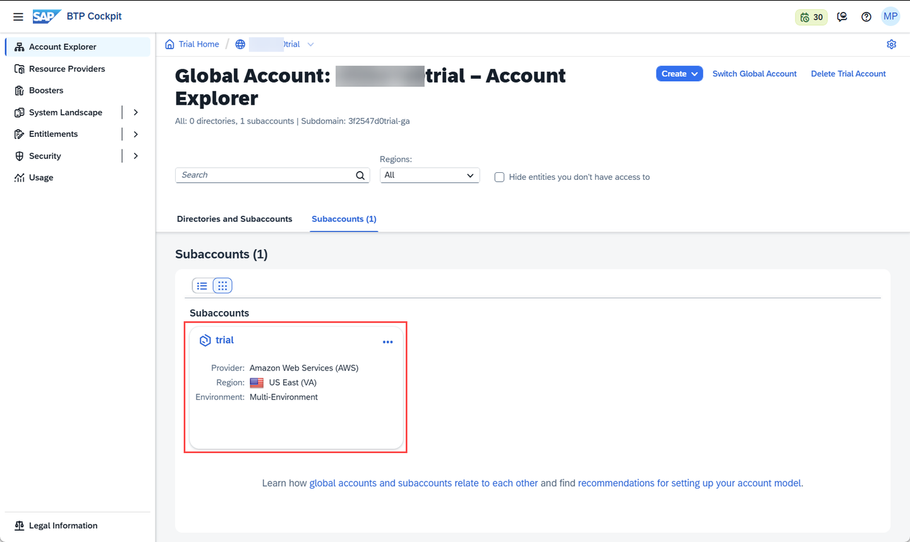
Task: Open the trial subaccount tile link
Action: coord(224,340)
